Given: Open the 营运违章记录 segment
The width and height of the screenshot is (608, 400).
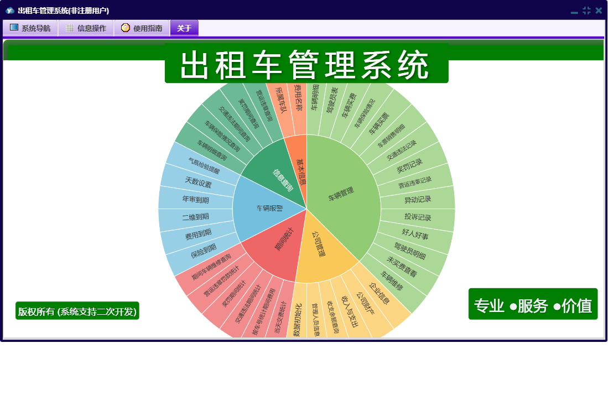Looking at the screenshot, I should coord(415,182).
